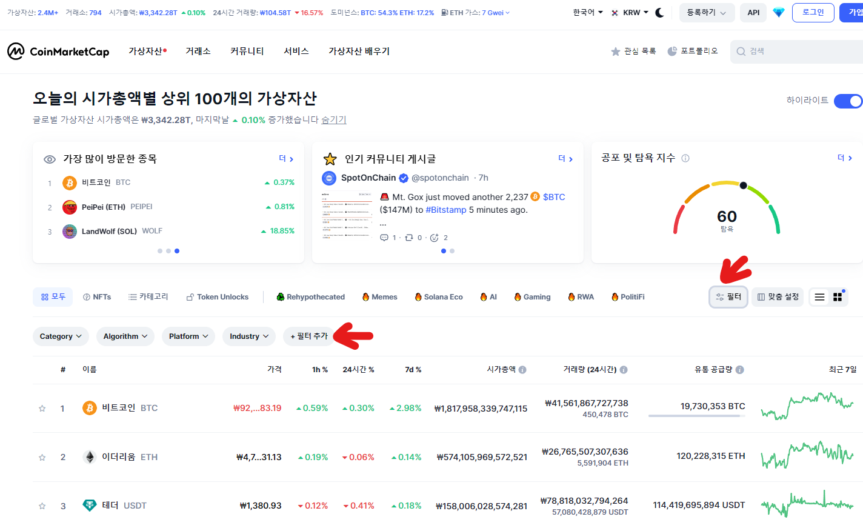
Task: Click 더 link on most visited card
Action: (286, 159)
